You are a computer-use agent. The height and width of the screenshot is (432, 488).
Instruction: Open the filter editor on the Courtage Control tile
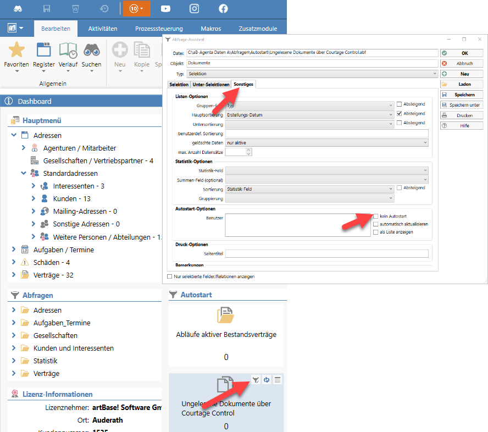[256, 379]
